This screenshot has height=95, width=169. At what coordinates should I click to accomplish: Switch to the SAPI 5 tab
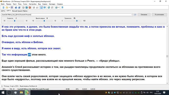point(8,11)
